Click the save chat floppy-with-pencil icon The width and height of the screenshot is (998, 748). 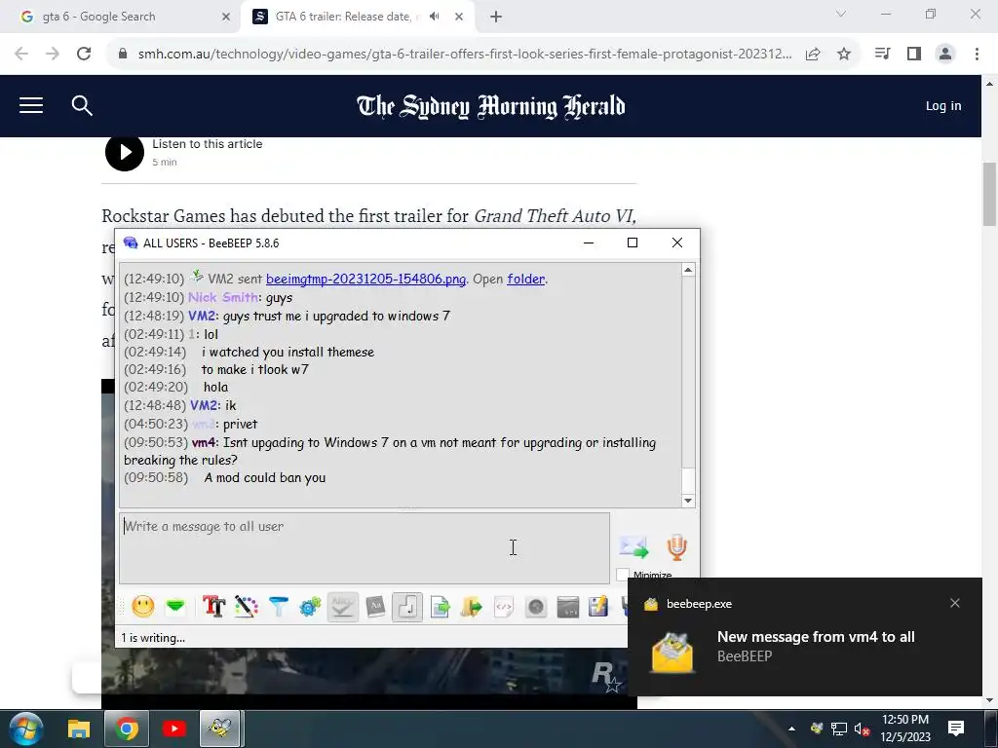[x=598, y=607]
